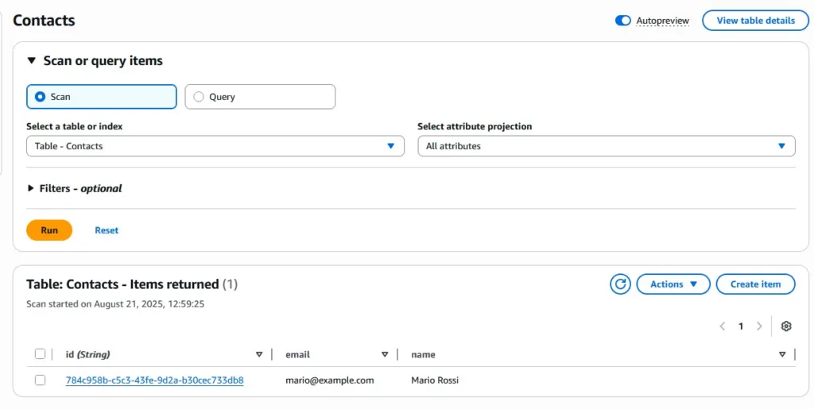The height and width of the screenshot is (409, 814).
Task: Open item 784c958b id link
Action: (x=154, y=380)
